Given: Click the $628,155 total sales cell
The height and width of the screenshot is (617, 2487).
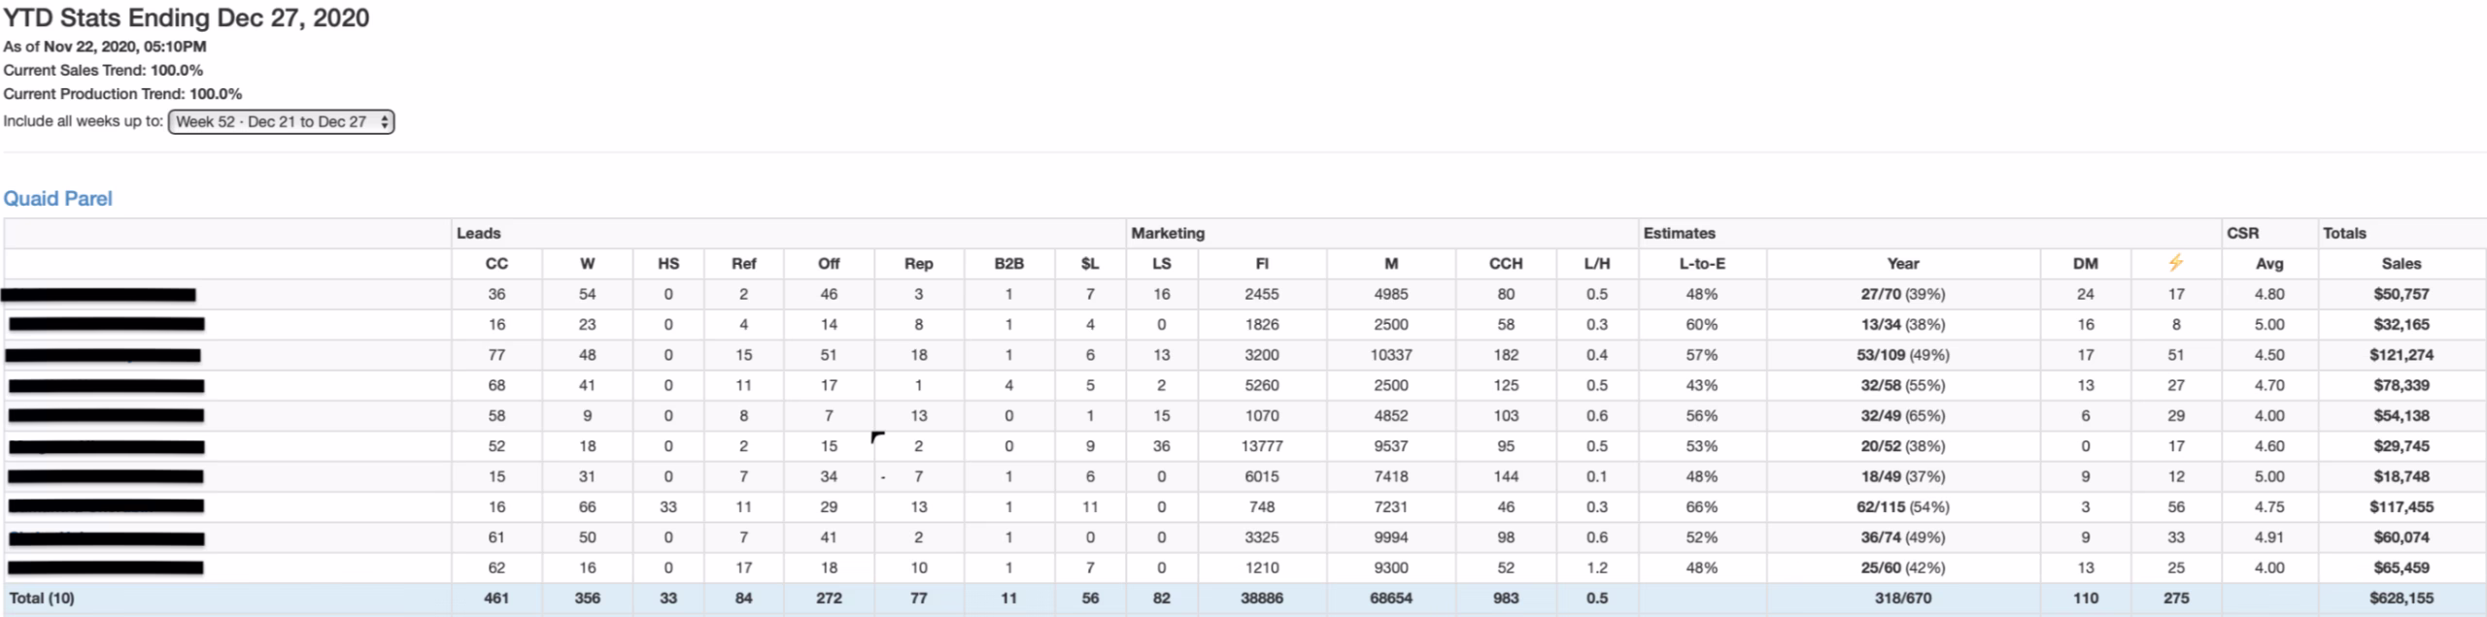Looking at the screenshot, I should tap(2401, 599).
